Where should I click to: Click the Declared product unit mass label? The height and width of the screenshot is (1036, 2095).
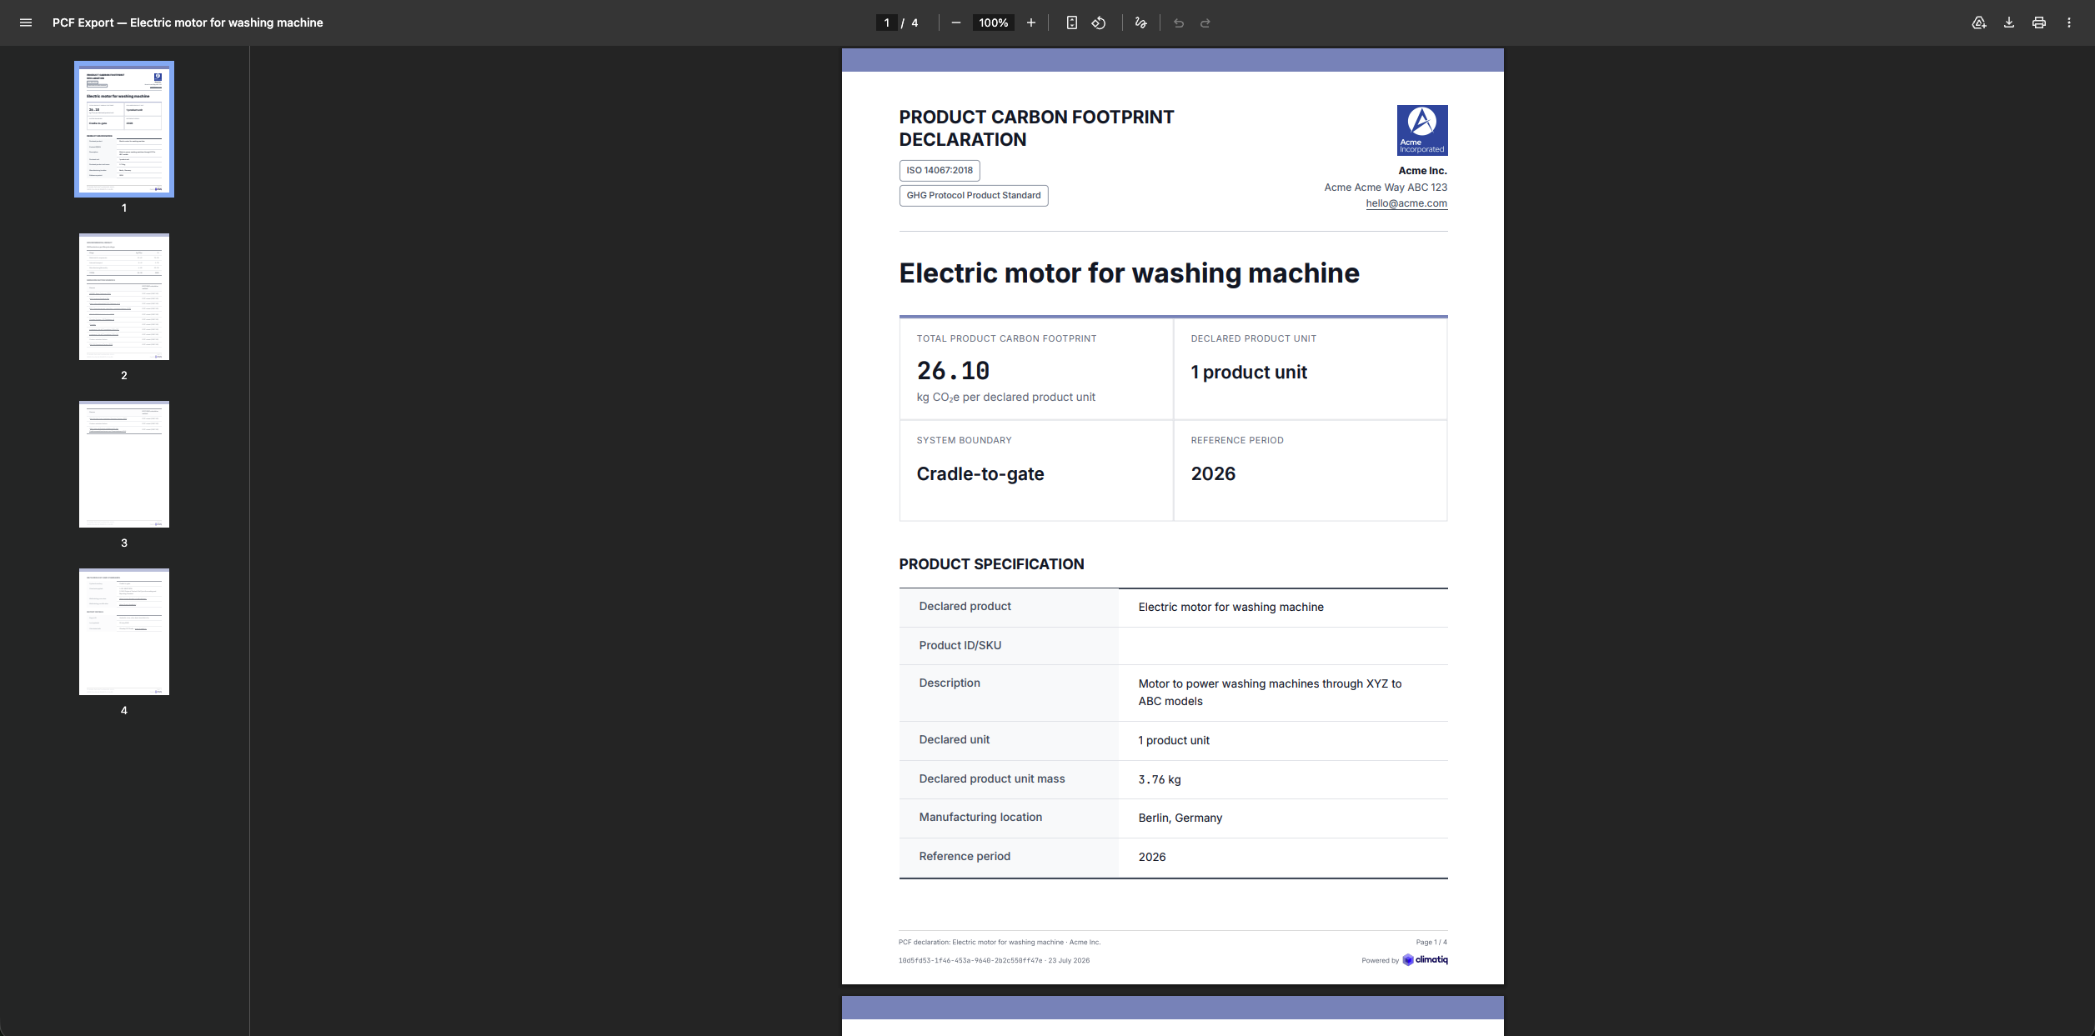coord(992,778)
